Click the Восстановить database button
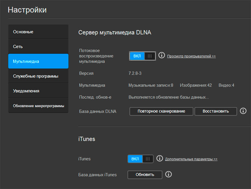The image size is (251, 189). tap(215, 111)
